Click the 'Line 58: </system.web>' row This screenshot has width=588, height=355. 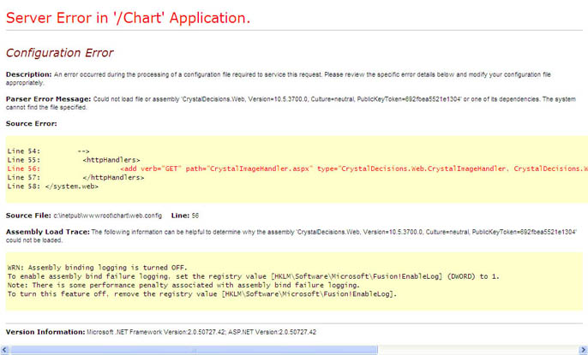53,186
